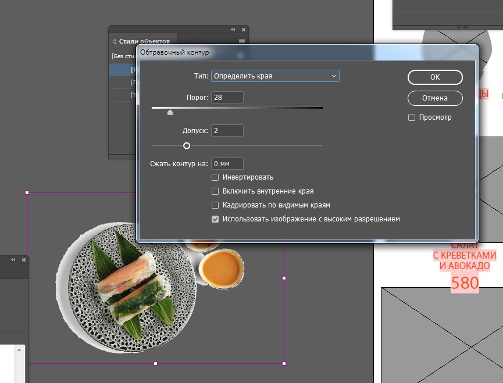Click the Отмена button
The image size is (503, 383).
click(435, 98)
